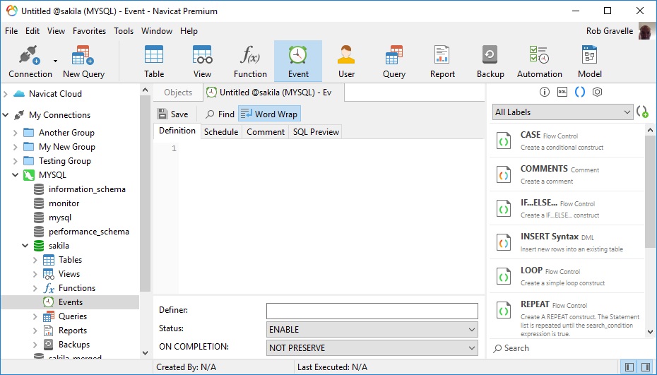
Task: Select the Backup toolbar icon
Action: click(490, 61)
